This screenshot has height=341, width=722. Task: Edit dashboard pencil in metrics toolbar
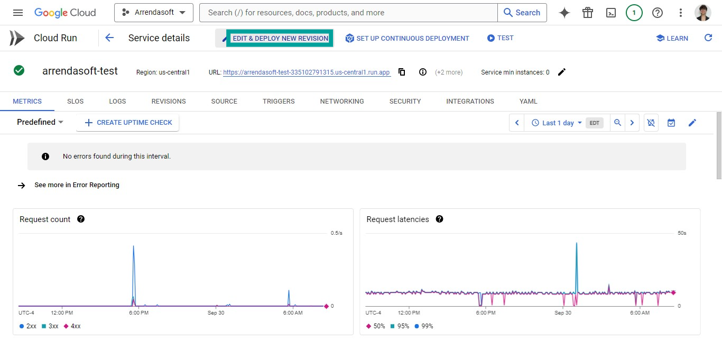point(692,123)
